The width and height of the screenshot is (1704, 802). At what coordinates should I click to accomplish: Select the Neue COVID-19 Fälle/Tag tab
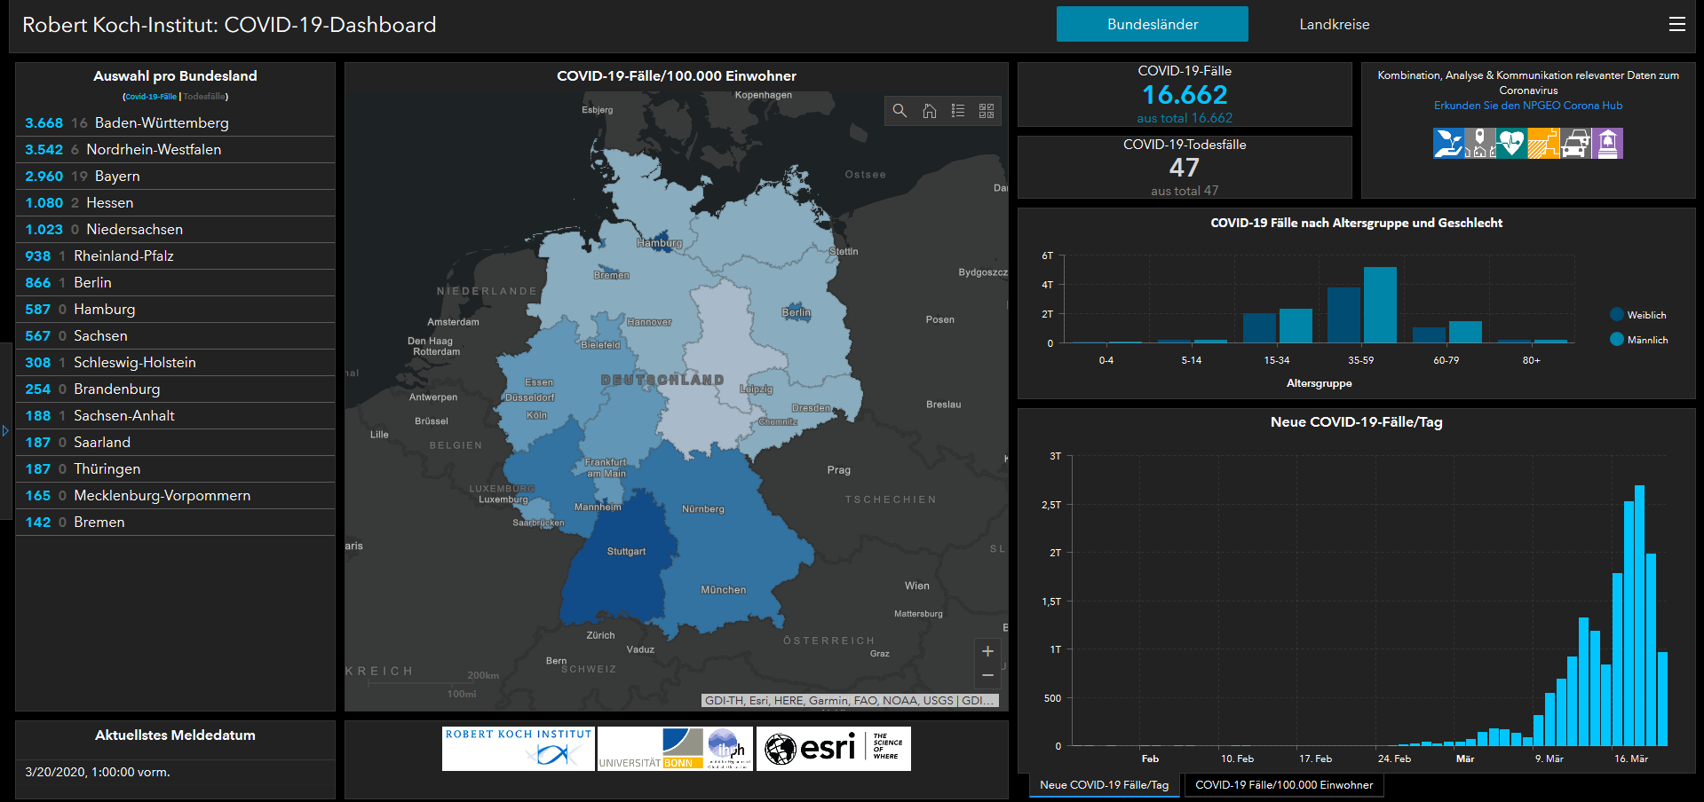1105,785
